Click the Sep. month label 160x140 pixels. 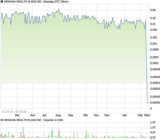click(x=71, y=115)
